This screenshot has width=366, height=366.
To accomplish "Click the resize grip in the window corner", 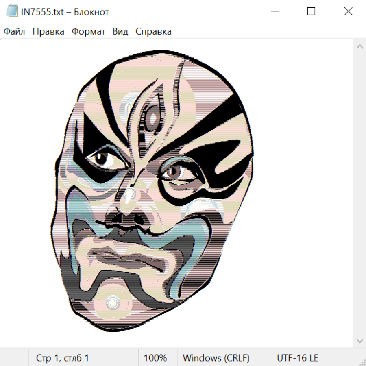I will click(362, 362).
